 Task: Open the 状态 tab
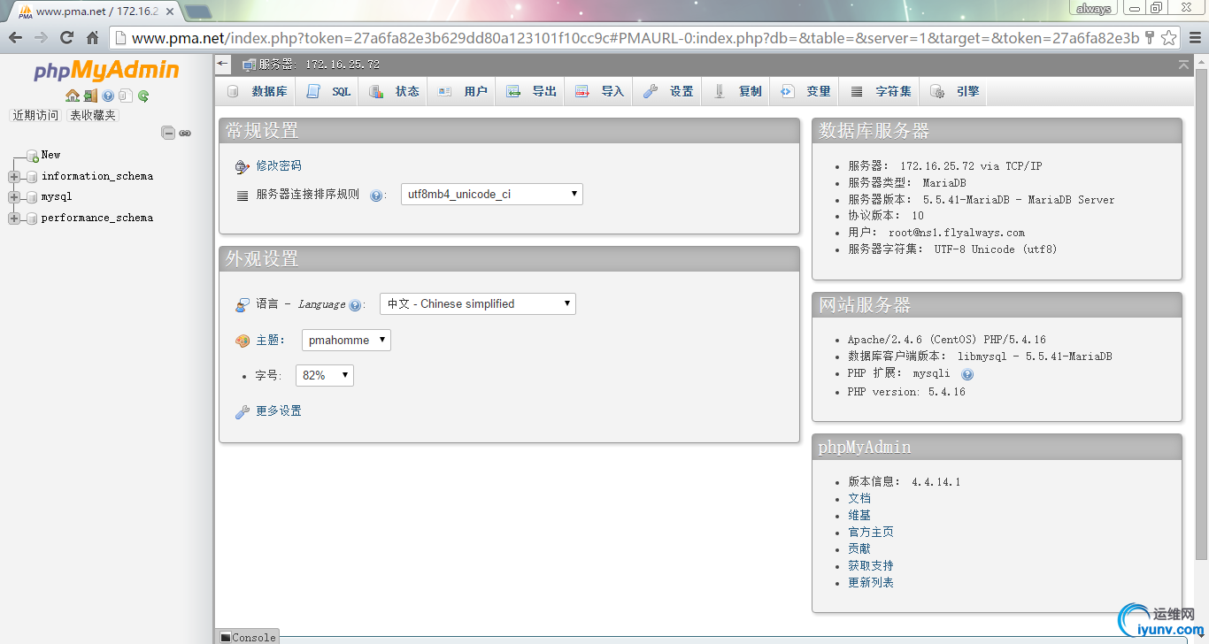[x=394, y=91]
